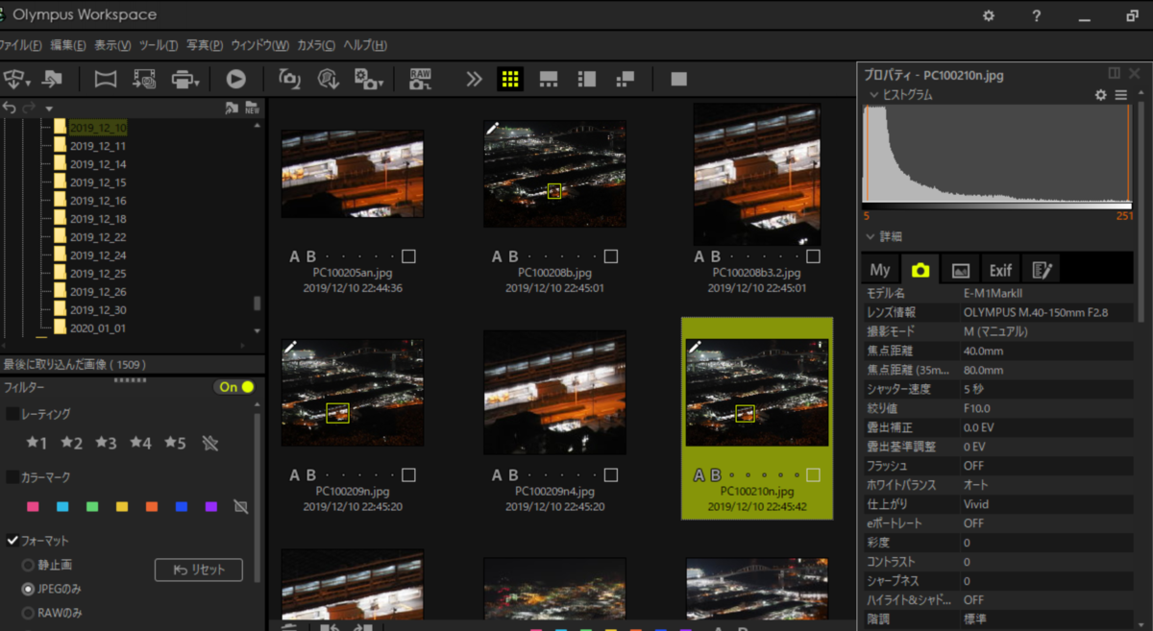Select the image info tab
This screenshot has height=631, width=1153.
[960, 270]
